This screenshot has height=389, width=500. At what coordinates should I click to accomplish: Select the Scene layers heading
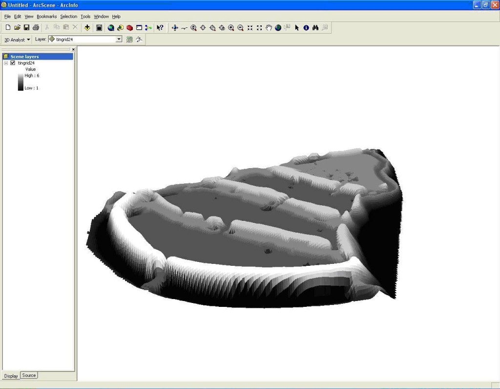(24, 57)
